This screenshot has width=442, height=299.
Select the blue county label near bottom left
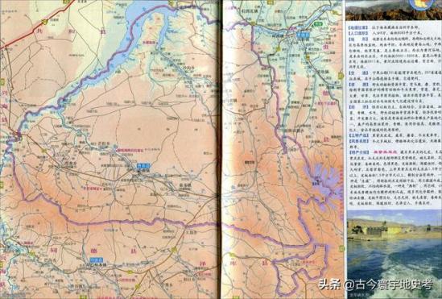coord(97,260)
